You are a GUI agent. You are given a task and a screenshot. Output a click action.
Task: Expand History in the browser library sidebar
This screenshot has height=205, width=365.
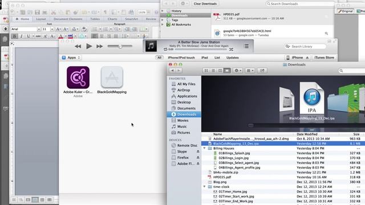[x=163, y=11]
